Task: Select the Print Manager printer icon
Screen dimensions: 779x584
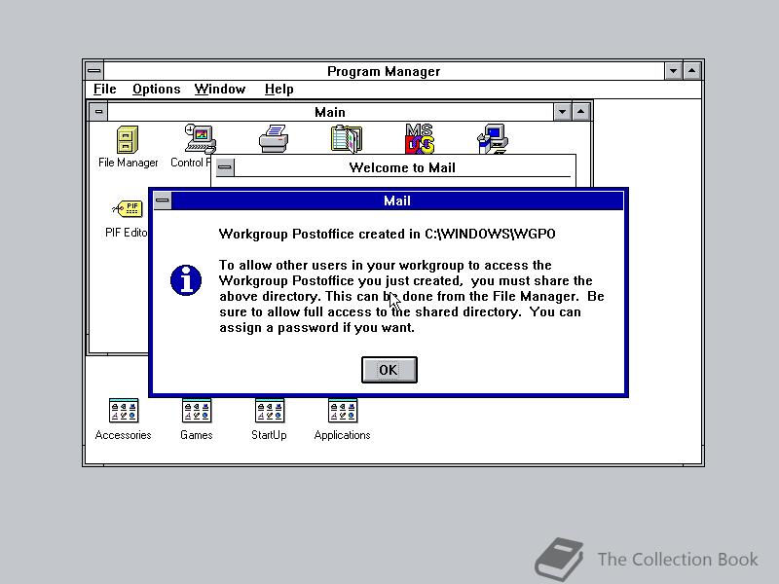Action: (274, 139)
